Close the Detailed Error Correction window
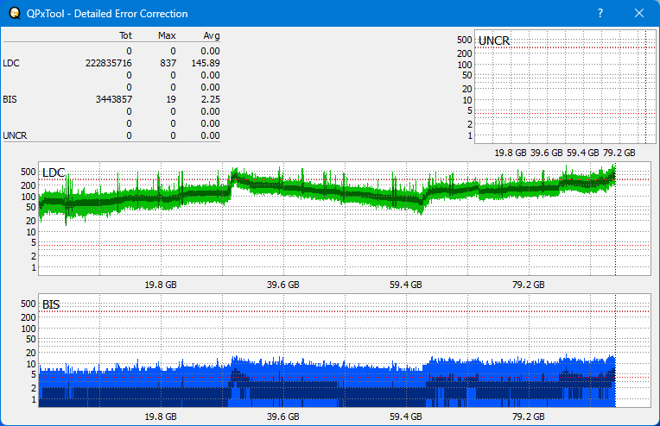The image size is (660, 426). pos(639,14)
